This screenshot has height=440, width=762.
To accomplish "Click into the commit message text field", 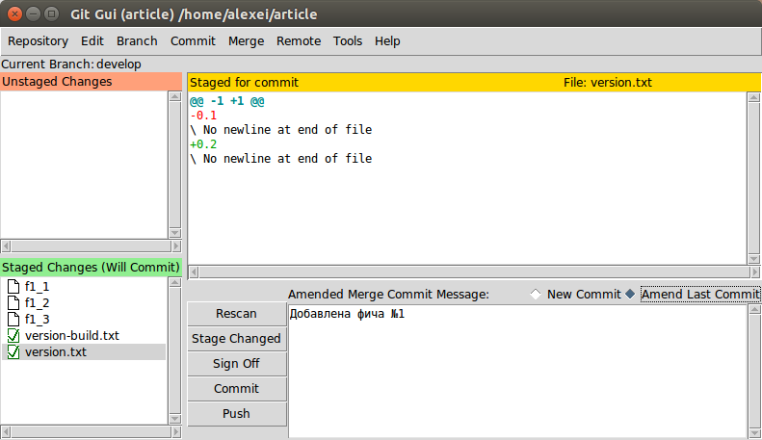I will click(x=517, y=372).
